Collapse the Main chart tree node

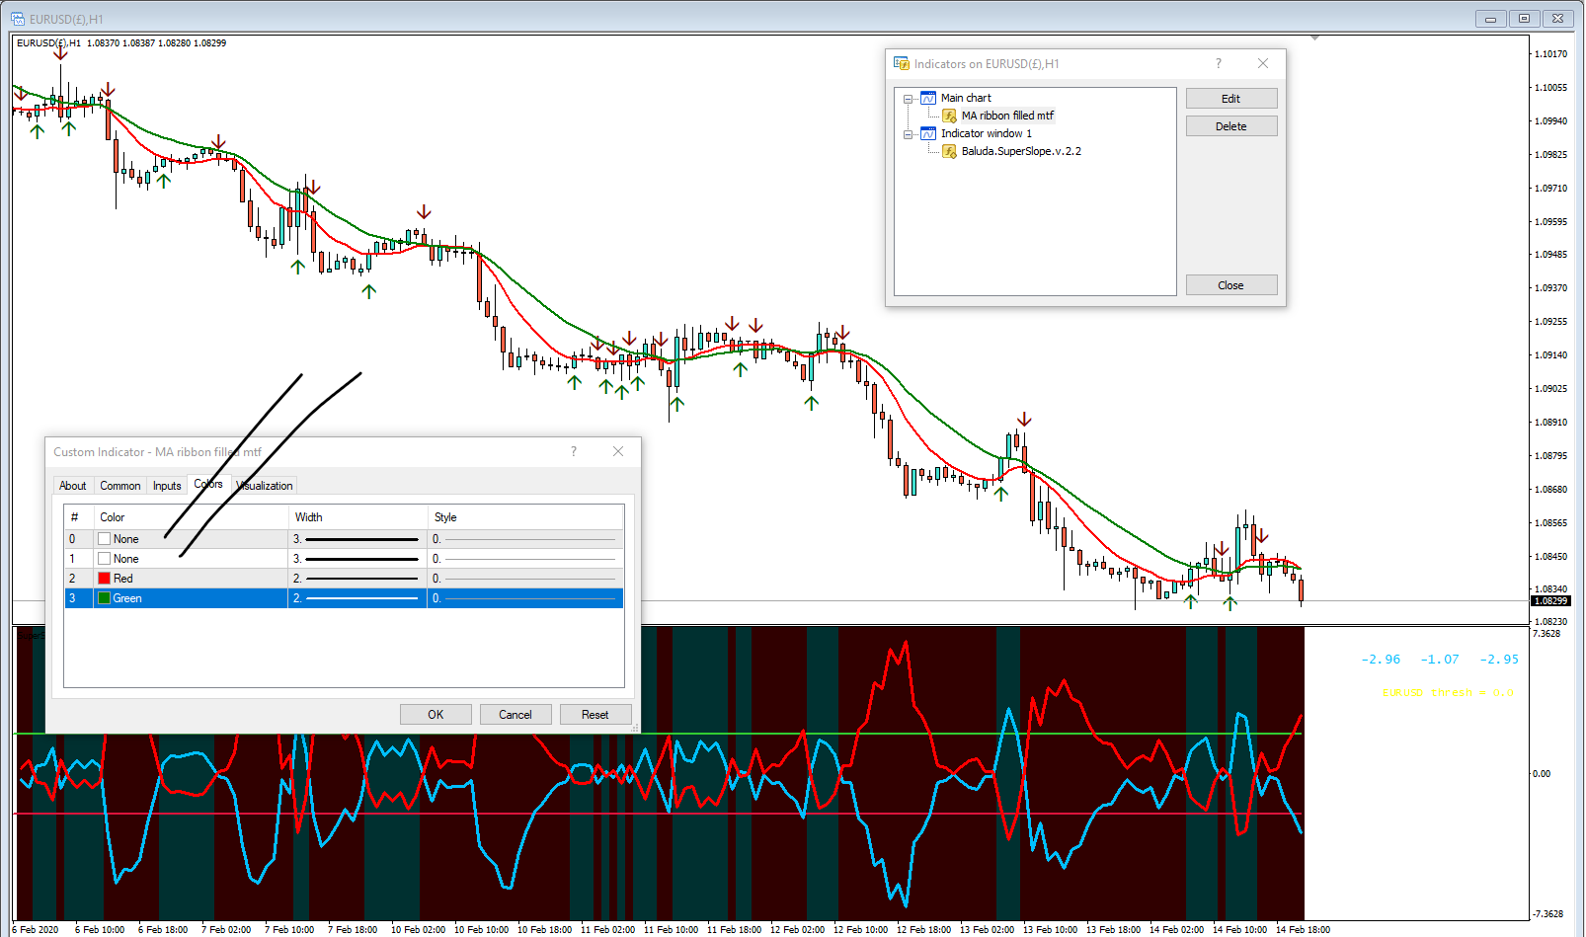coord(908,99)
